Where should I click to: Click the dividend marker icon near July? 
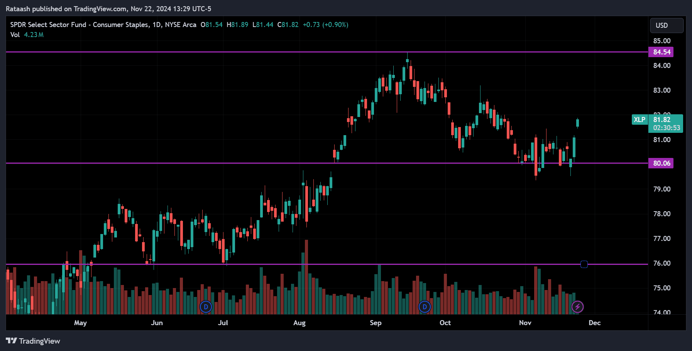206,307
